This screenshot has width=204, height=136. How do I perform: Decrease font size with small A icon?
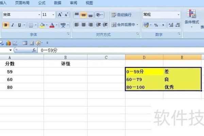tap(67, 15)
